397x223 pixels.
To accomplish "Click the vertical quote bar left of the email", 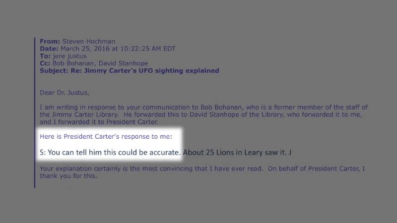I will 35,113.
